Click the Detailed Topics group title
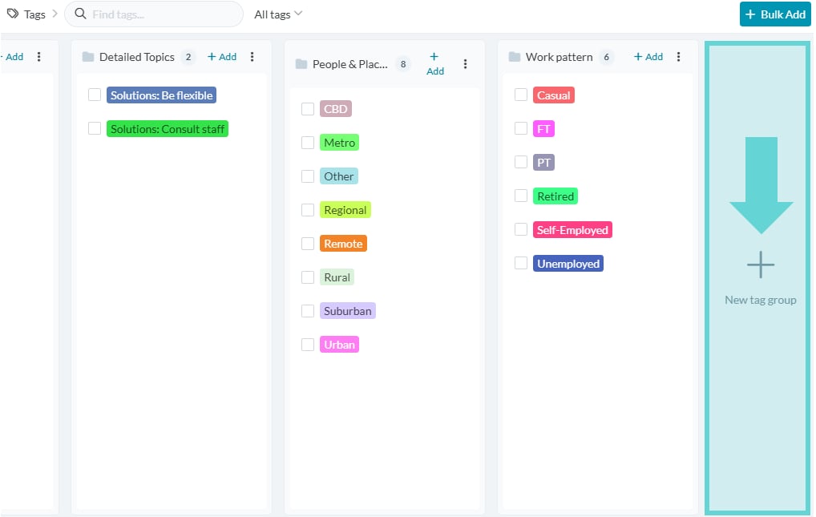 point(137,57)
